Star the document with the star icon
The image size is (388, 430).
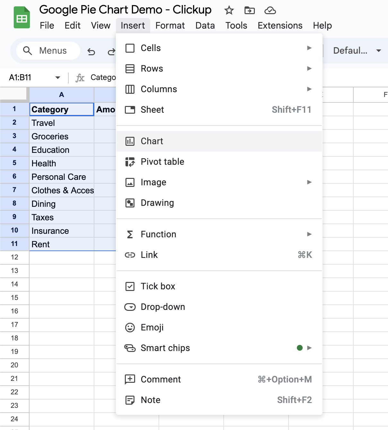click(x=229, y=10)
